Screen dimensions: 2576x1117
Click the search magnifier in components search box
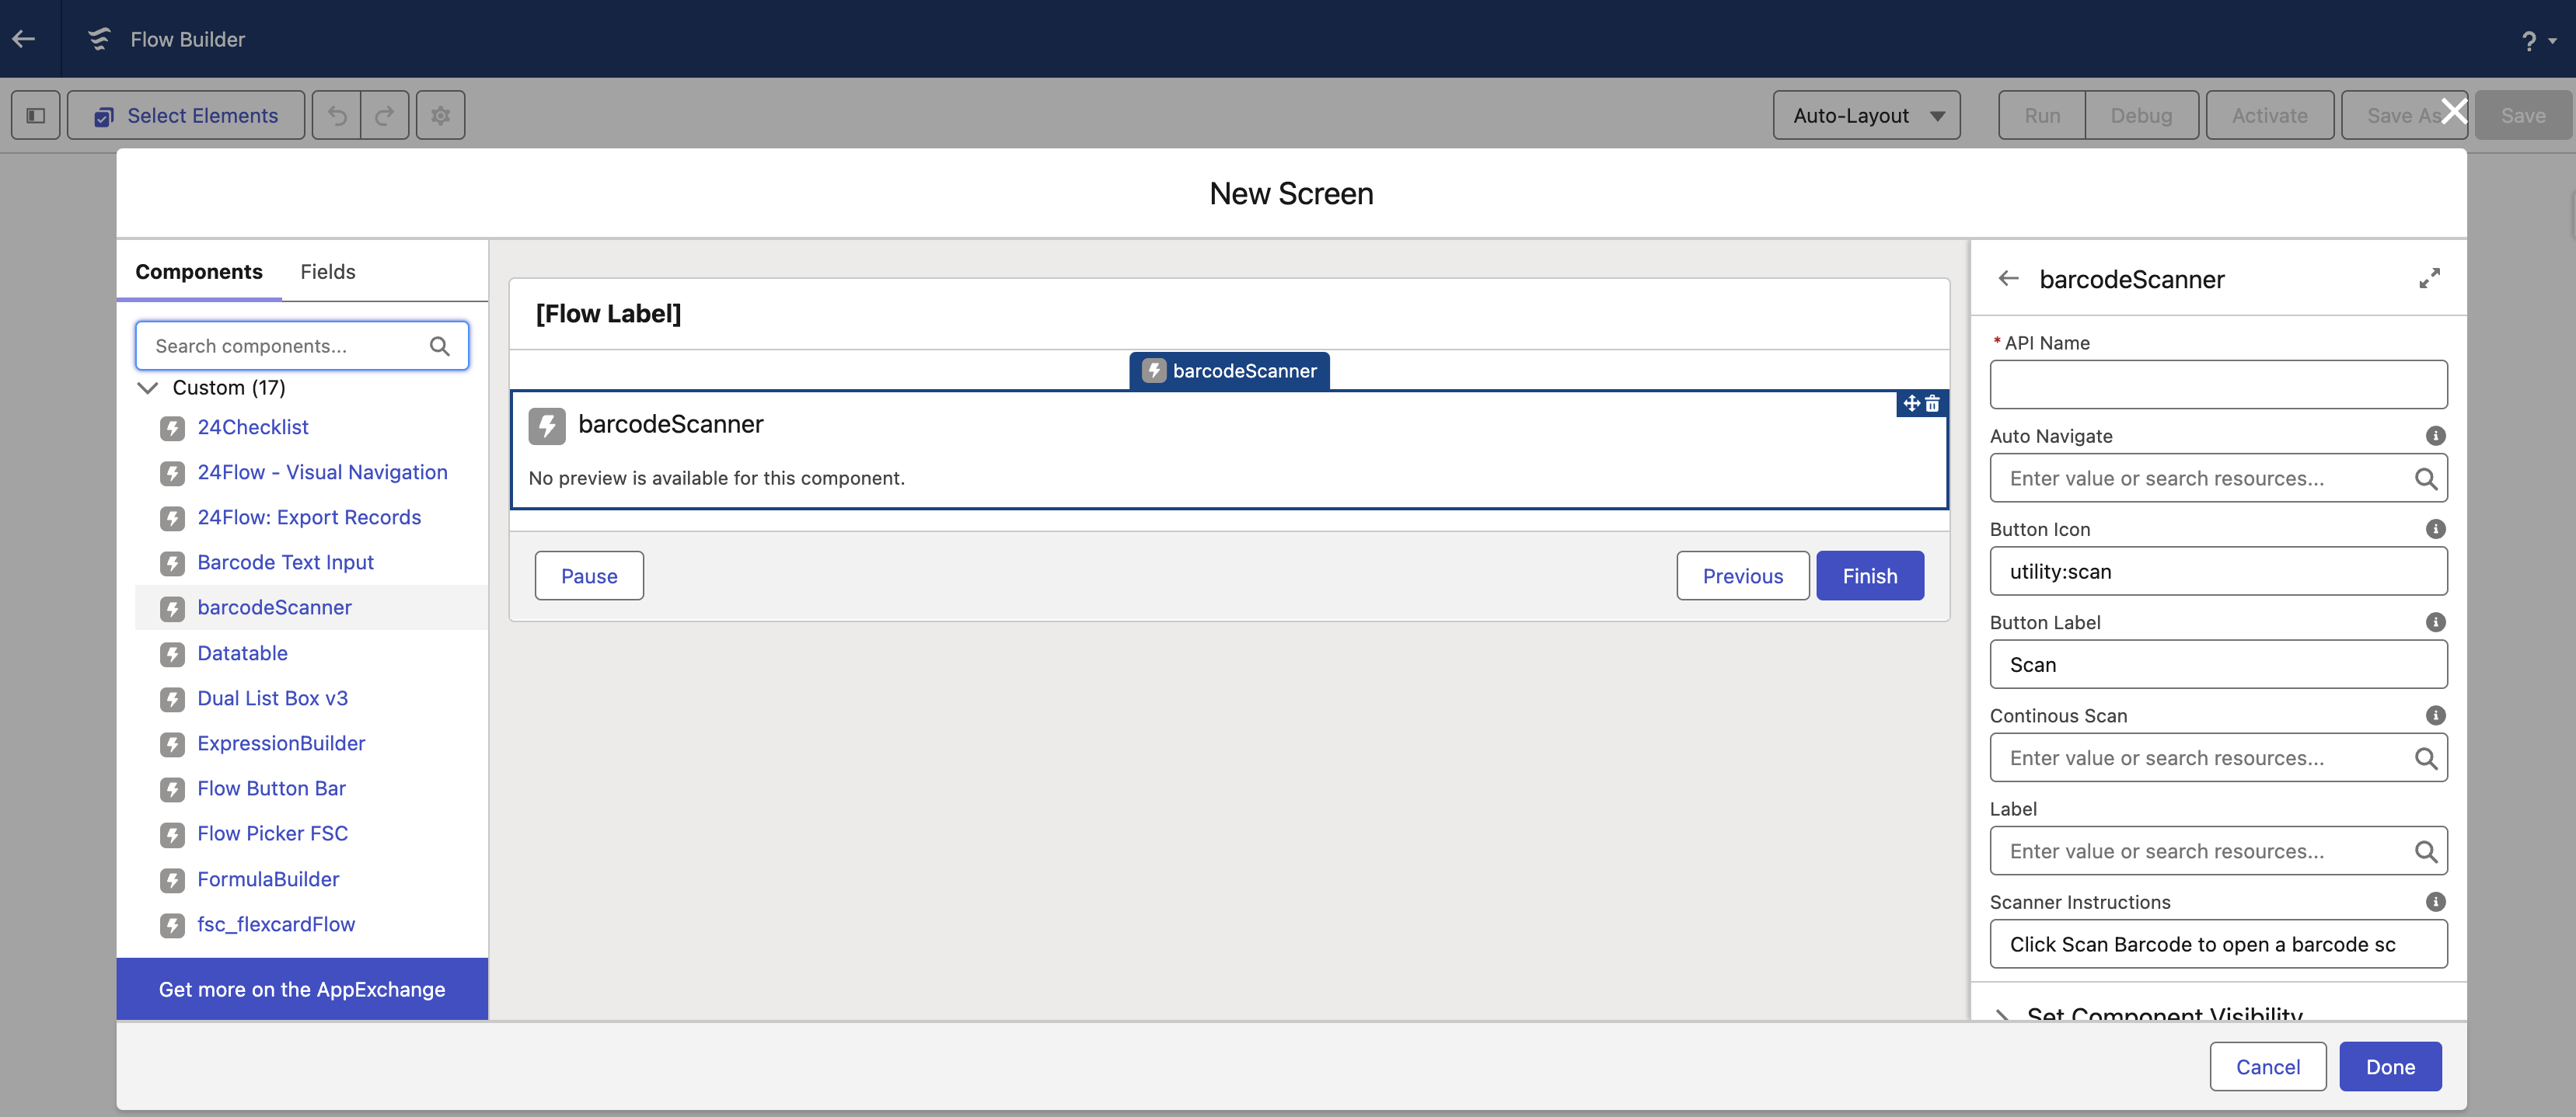click(439, 346)
